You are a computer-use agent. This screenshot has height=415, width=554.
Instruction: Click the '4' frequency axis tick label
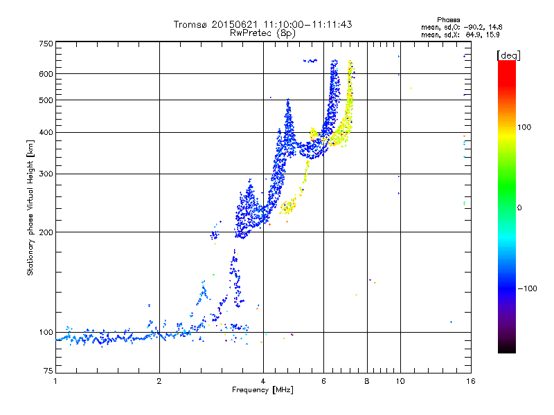tap(263, 381)
